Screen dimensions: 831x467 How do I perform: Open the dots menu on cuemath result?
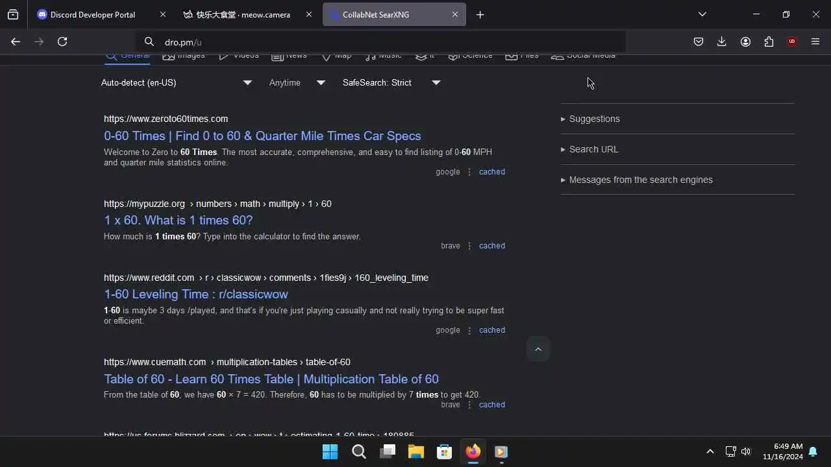pyautogui.click(x=469, y=405)
